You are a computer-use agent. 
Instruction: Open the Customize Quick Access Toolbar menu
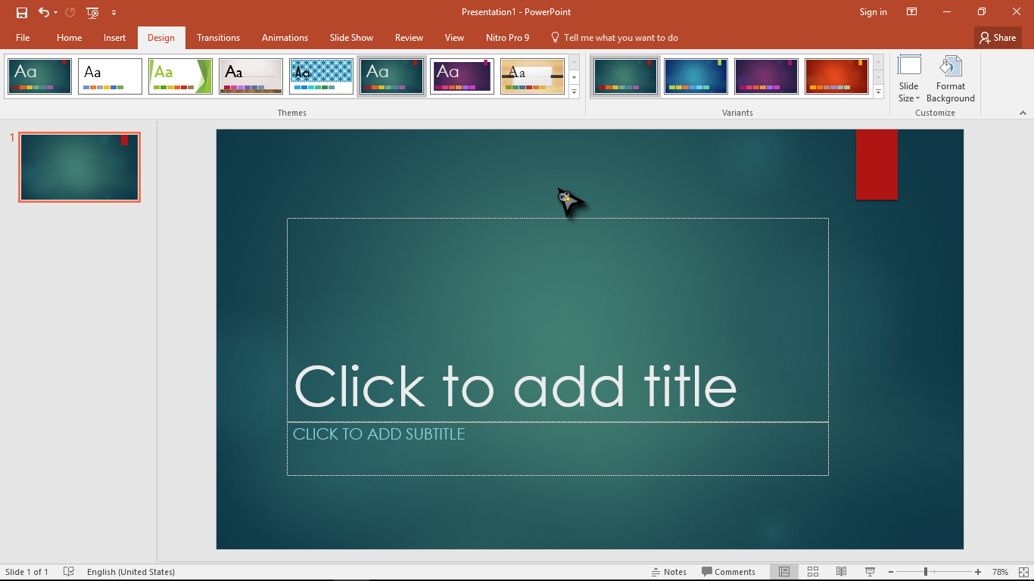click(114, 12)
